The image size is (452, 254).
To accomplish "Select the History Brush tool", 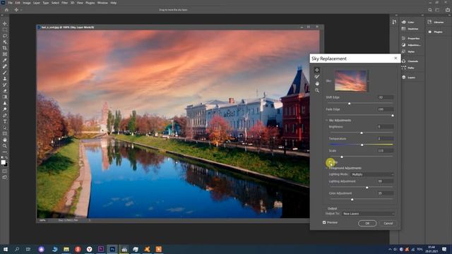I will click(x=5, y=85).
